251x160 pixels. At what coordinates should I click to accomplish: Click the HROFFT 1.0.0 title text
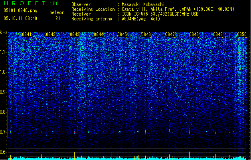tap(32, 3)
